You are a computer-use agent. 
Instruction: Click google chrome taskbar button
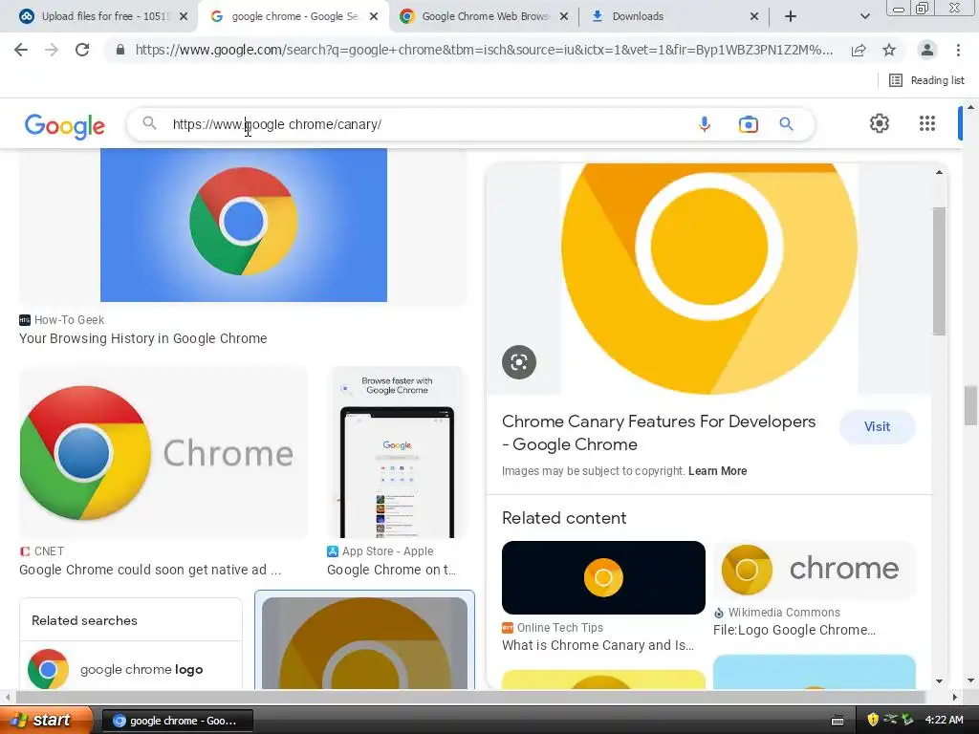pyautogui.click(x=177, y=721)
